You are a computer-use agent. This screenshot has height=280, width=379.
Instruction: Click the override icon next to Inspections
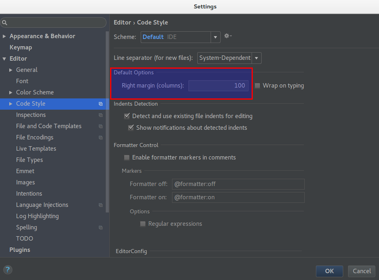coord(100,115)
